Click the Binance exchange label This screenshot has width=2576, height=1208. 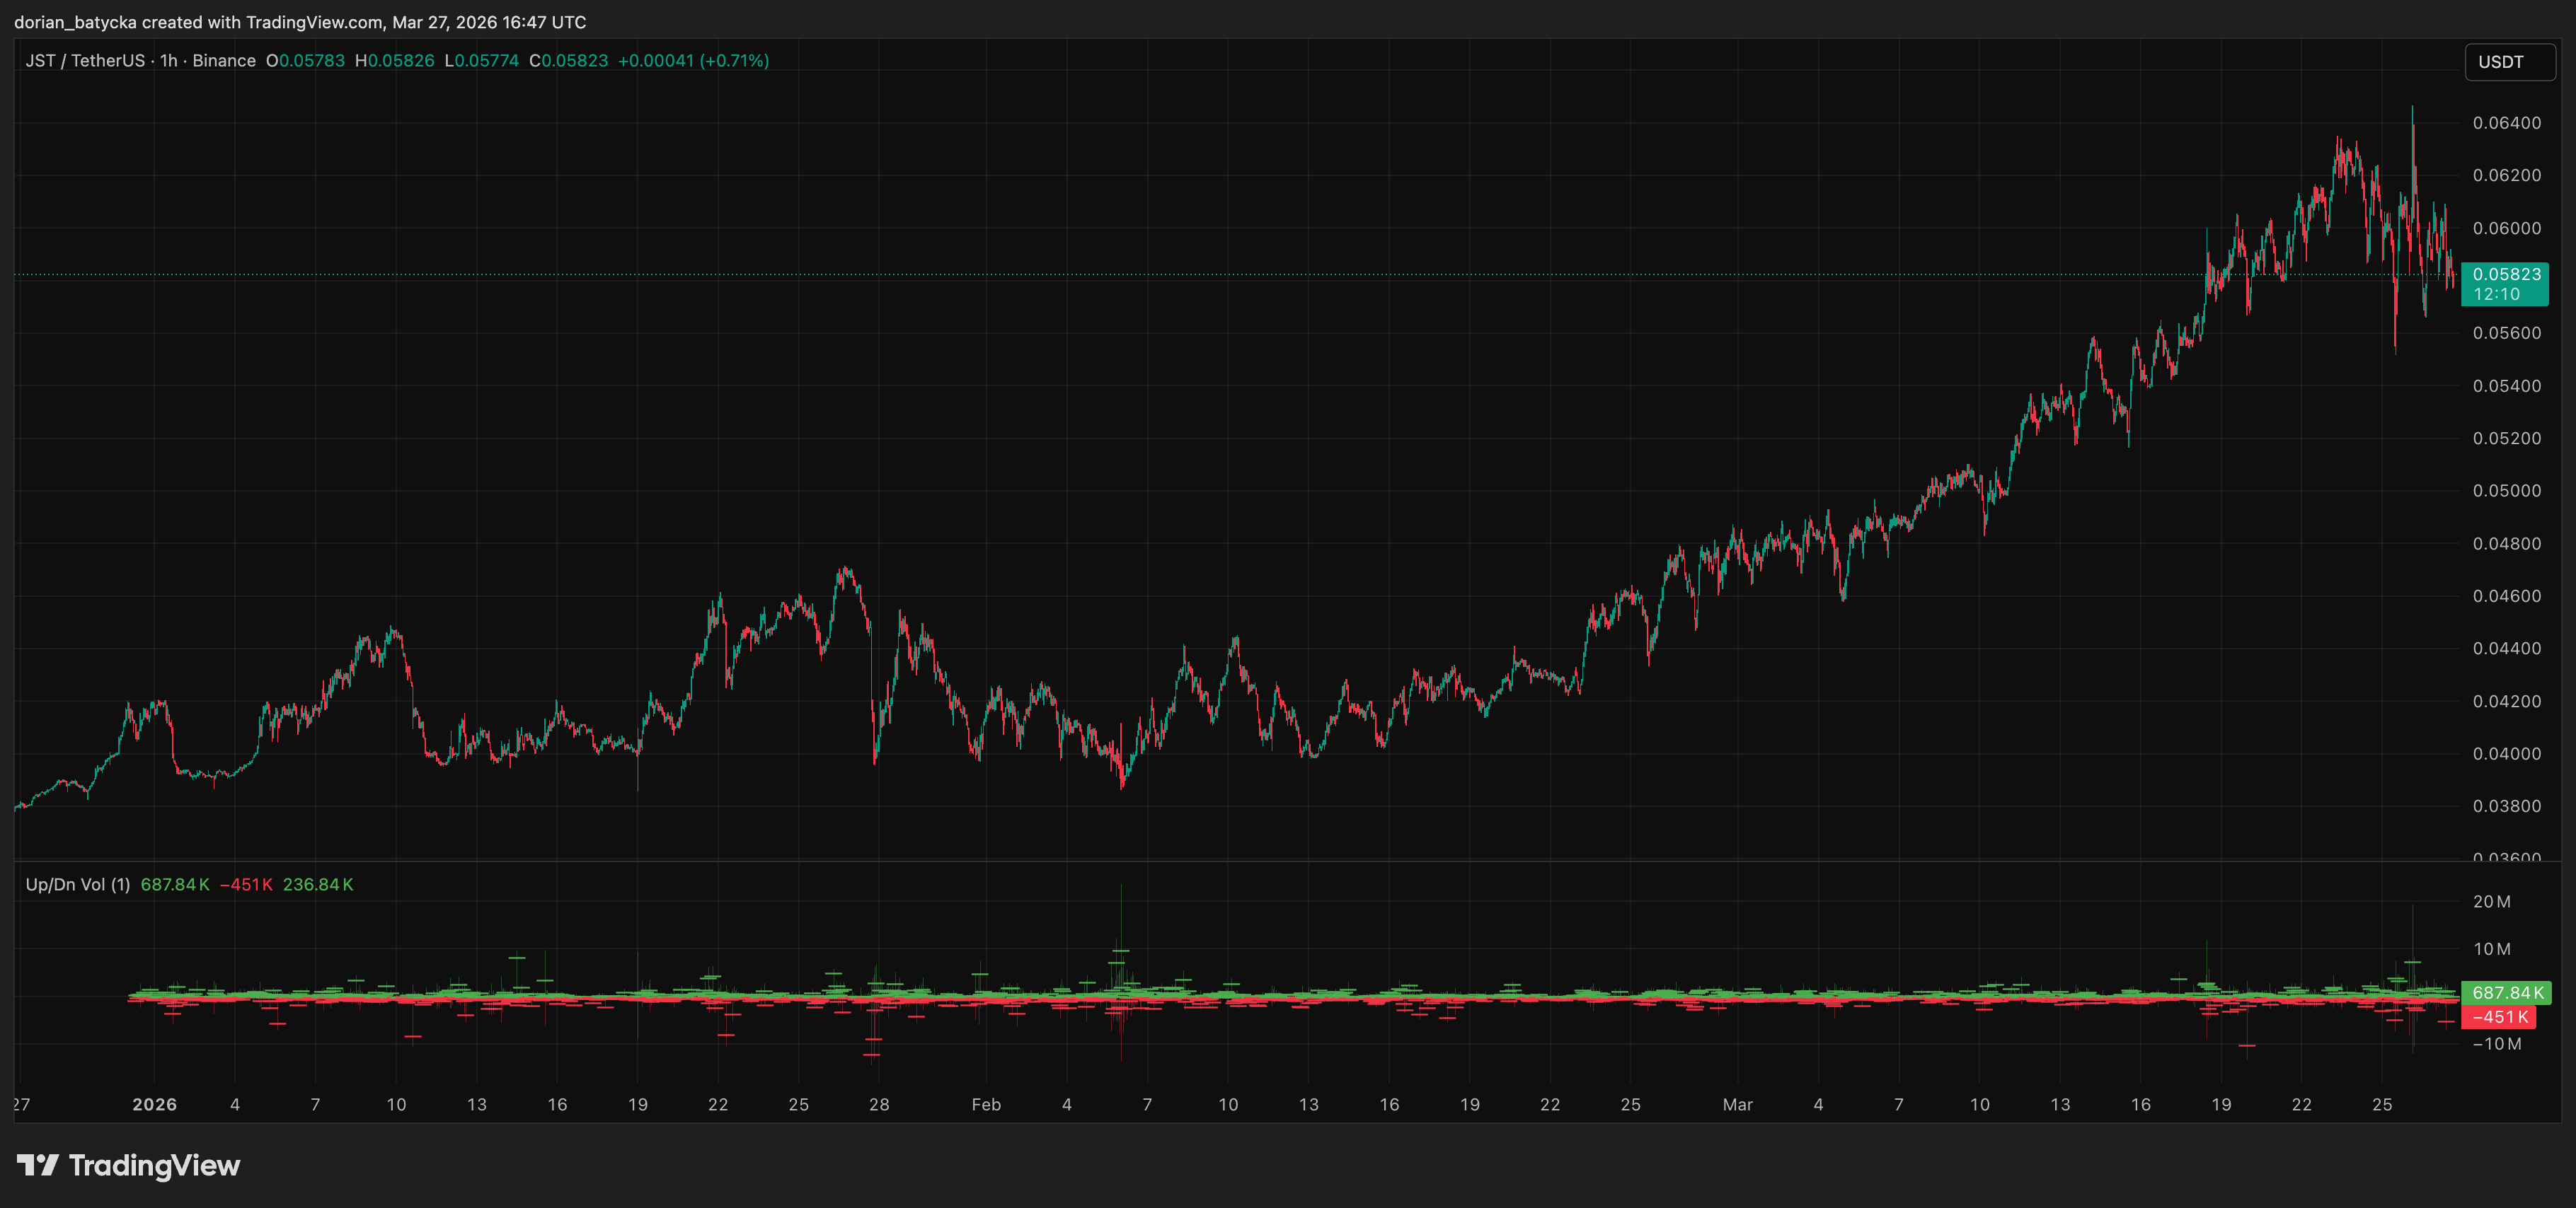tap(224, 61)
